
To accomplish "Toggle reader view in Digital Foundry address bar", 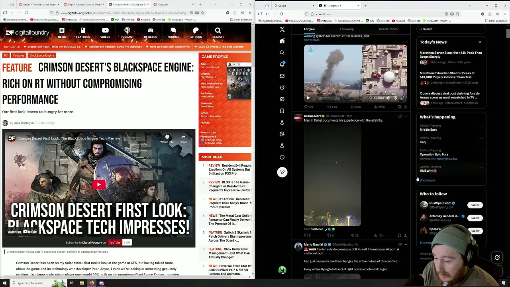I will (192, 13).
